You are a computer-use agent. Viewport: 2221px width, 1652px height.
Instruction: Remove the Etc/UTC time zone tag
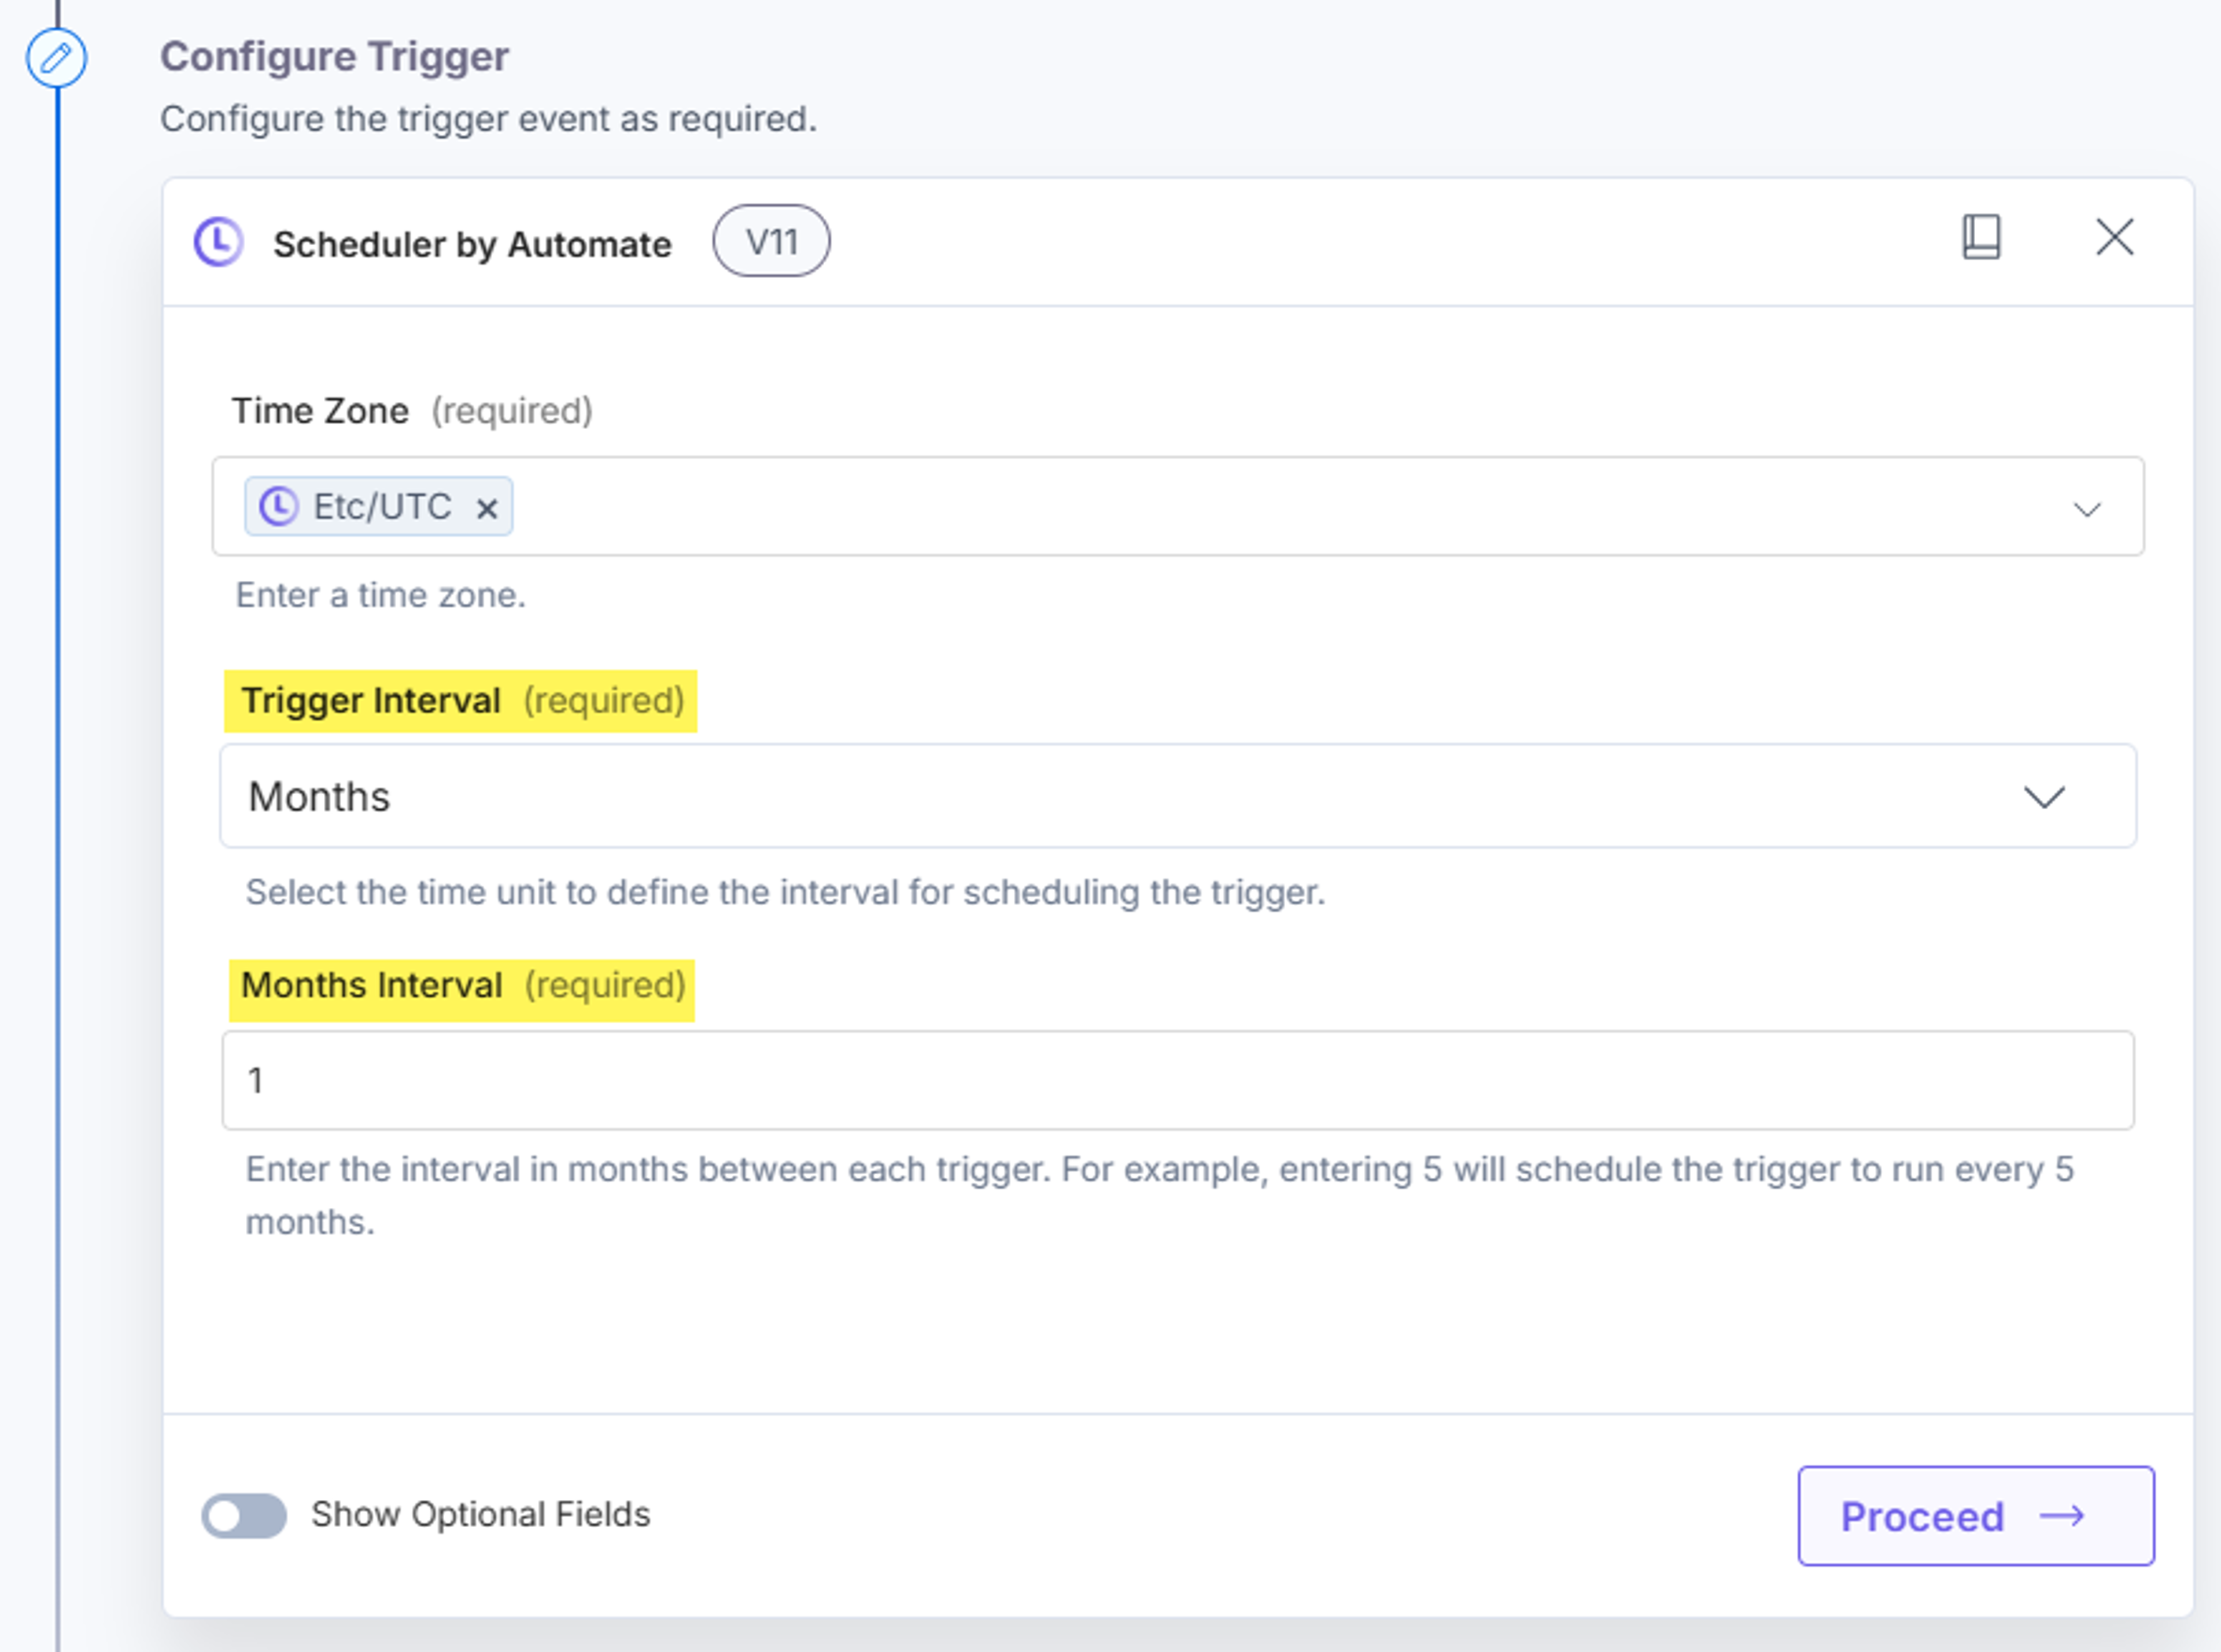click(x=487, y=509)
